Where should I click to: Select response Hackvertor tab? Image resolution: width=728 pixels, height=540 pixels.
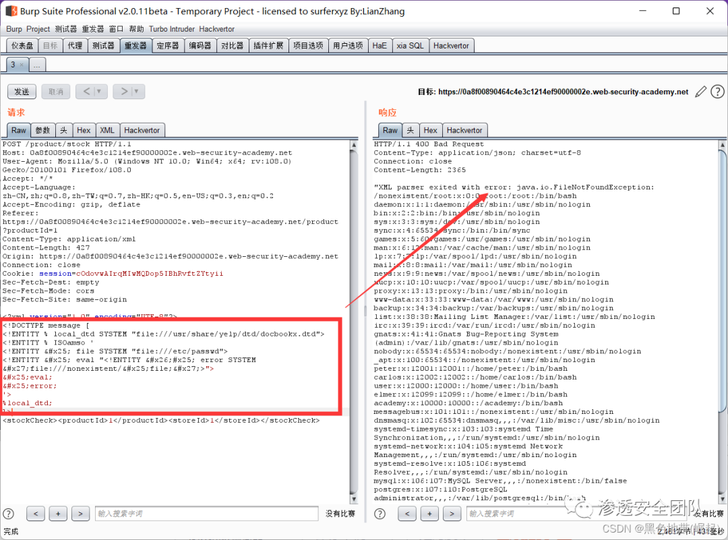point(464,131)
